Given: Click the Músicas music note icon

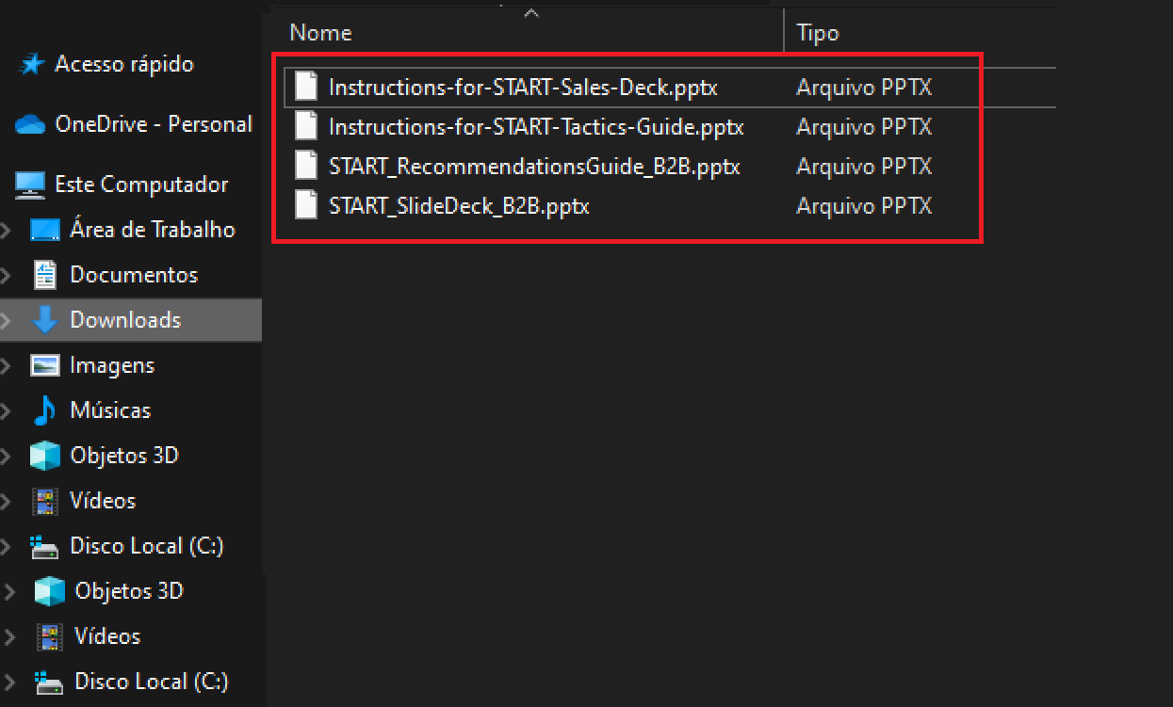Looking at the screenshot, I should [x=44, y=410].
